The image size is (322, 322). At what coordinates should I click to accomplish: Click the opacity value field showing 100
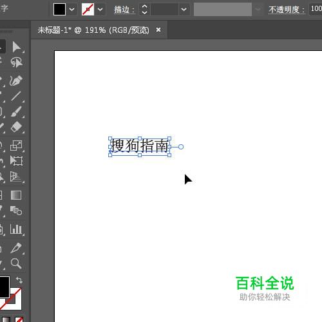click(x=316, y=9)
